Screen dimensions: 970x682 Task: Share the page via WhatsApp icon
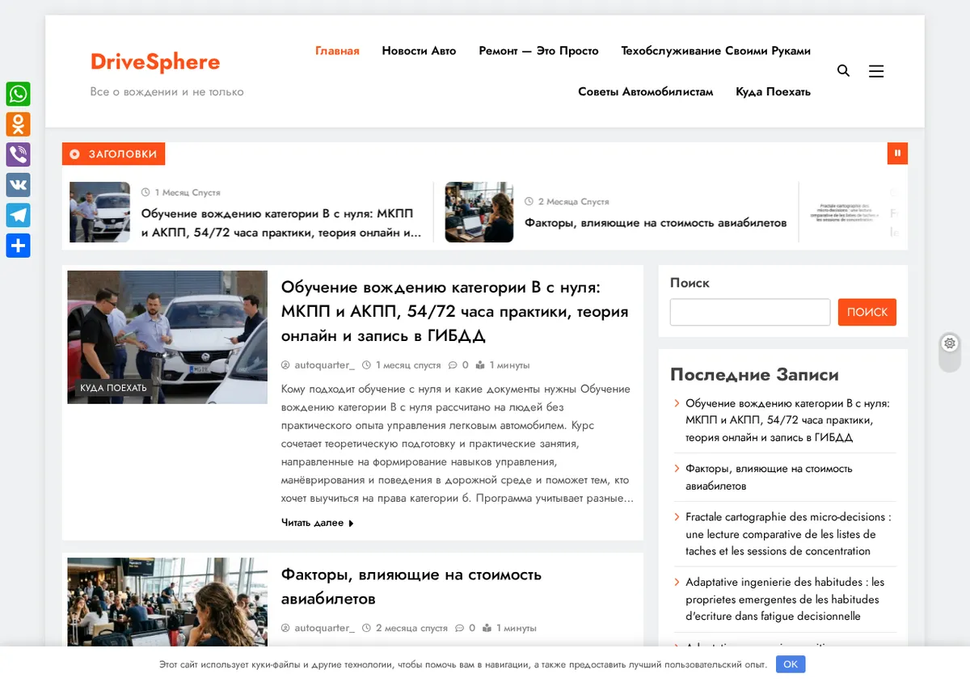tap(18, 94)
